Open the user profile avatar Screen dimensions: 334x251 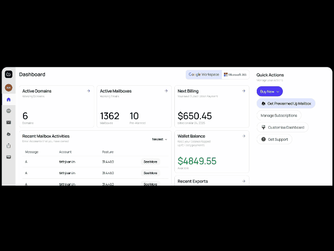[8, 87]
